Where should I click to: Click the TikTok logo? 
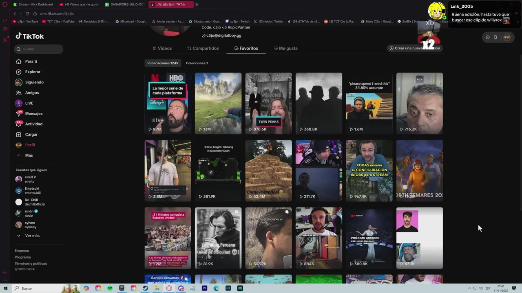coord(30,36)
